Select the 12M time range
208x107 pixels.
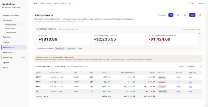(x=192, y=15)
